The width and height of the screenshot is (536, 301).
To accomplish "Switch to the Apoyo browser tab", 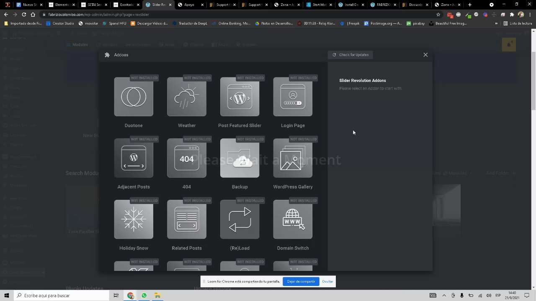I will (x=191, y=5).
